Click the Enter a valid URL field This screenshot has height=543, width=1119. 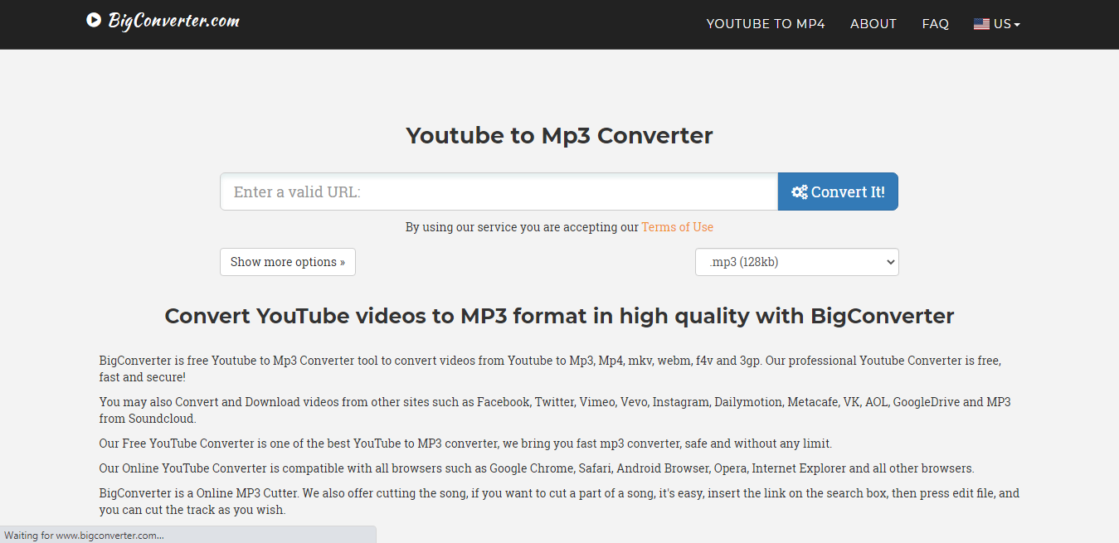499,192
